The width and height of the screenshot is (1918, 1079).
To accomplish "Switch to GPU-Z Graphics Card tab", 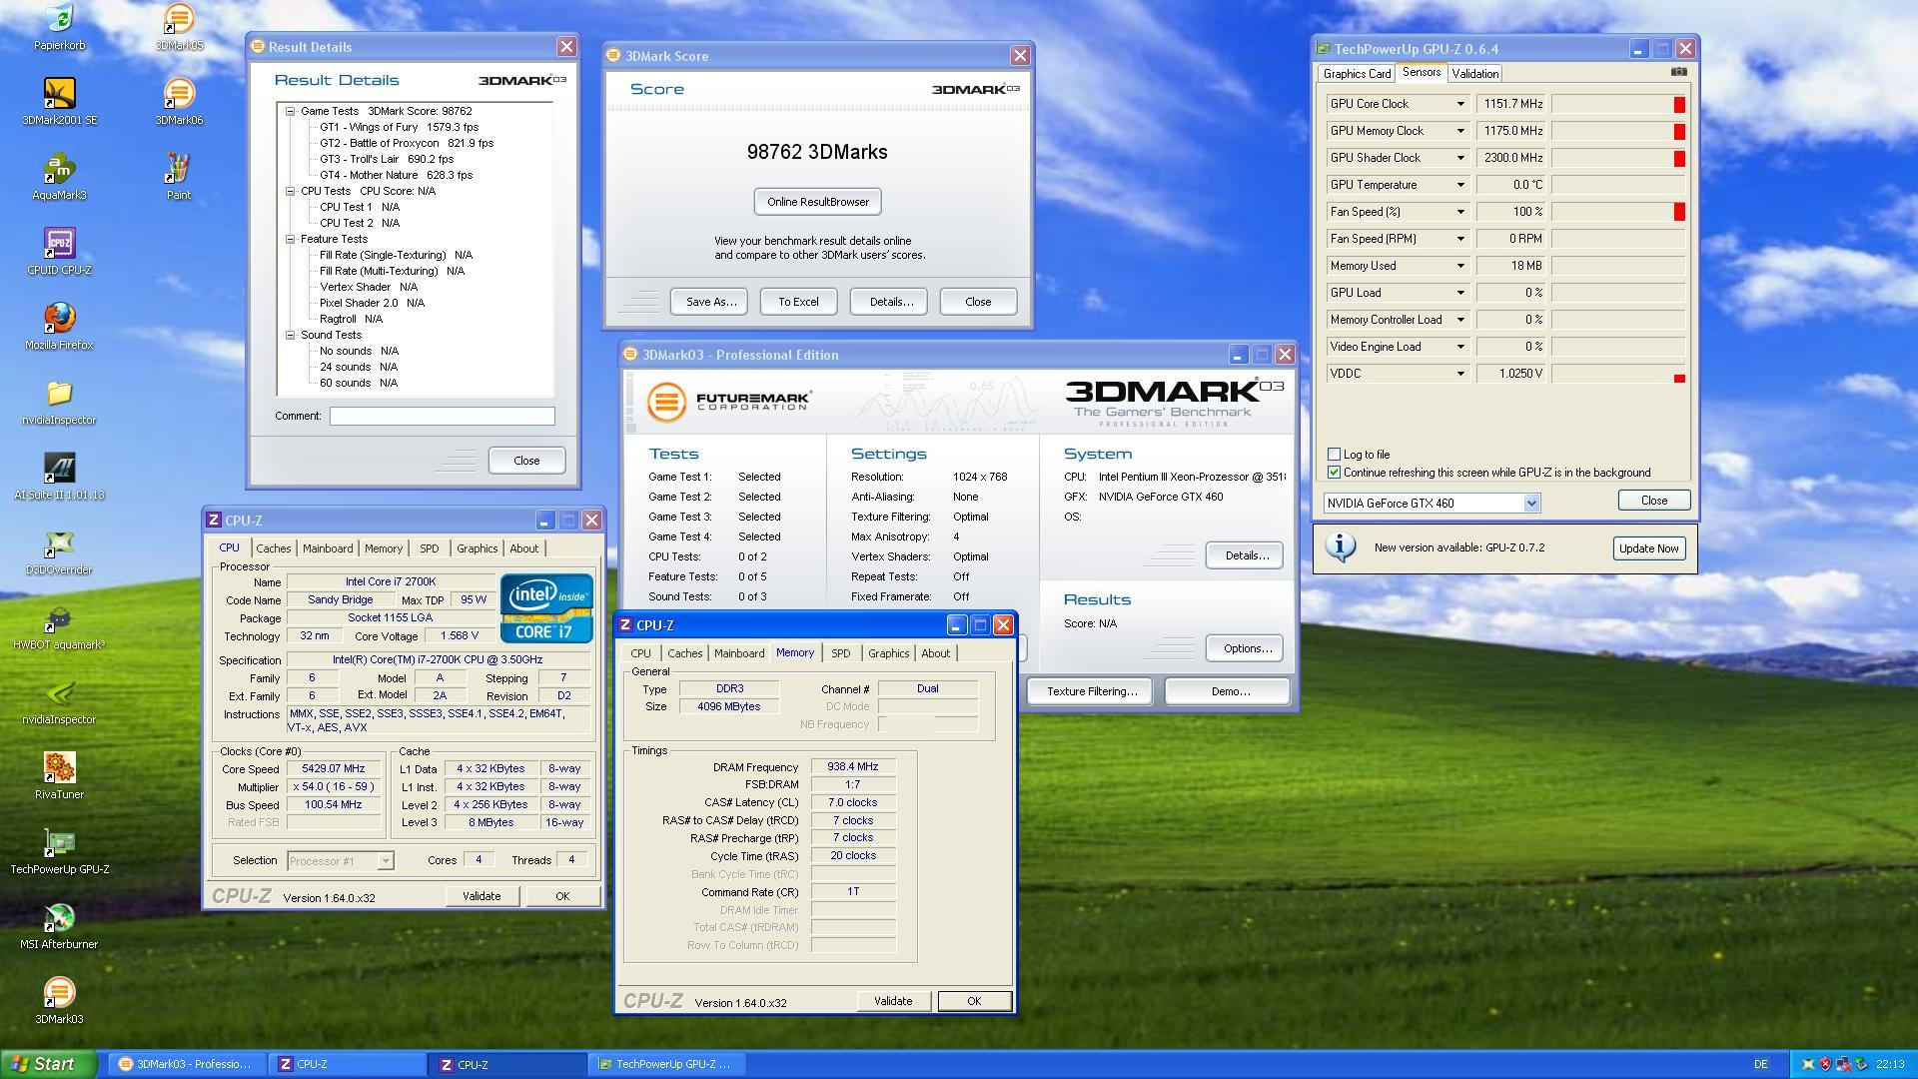I will 1357,74.
